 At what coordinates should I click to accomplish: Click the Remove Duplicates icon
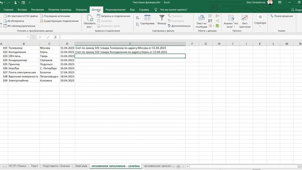click(x=210, y=21)
